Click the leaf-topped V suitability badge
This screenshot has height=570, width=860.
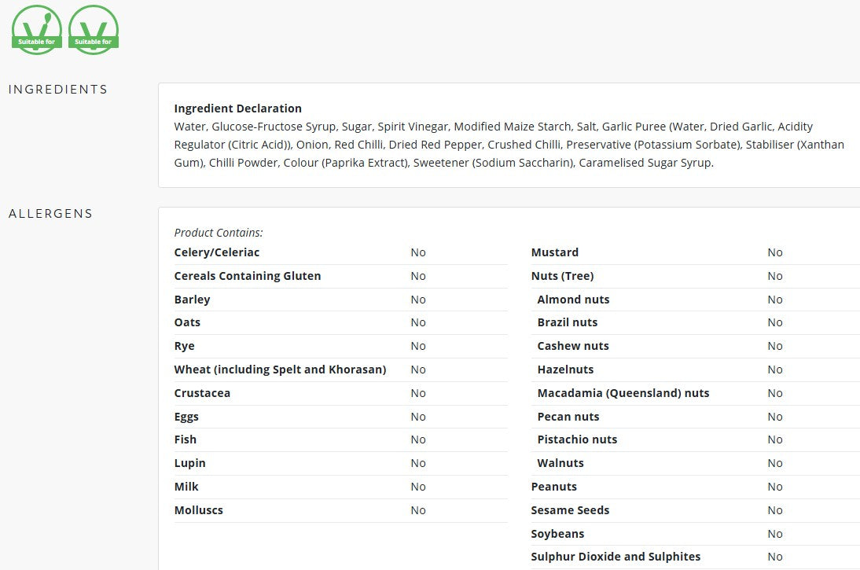[x=37, y=30]
